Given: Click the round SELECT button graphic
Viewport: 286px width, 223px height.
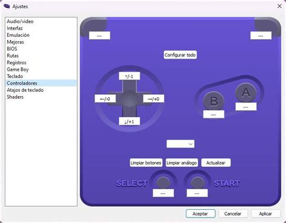Looking at the screenshot, I should tap(163, 183).
